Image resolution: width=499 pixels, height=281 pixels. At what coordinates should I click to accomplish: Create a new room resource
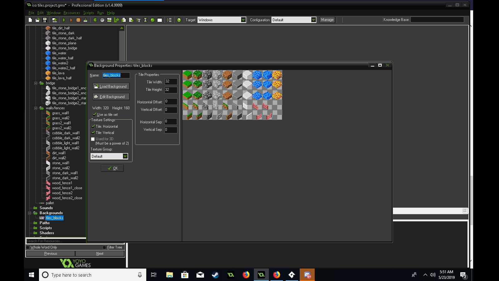click(159, 20)
